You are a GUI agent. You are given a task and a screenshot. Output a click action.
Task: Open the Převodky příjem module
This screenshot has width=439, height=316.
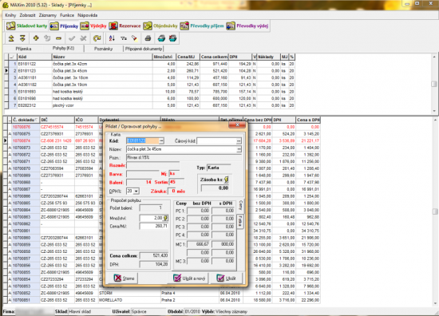pos(202,26)
